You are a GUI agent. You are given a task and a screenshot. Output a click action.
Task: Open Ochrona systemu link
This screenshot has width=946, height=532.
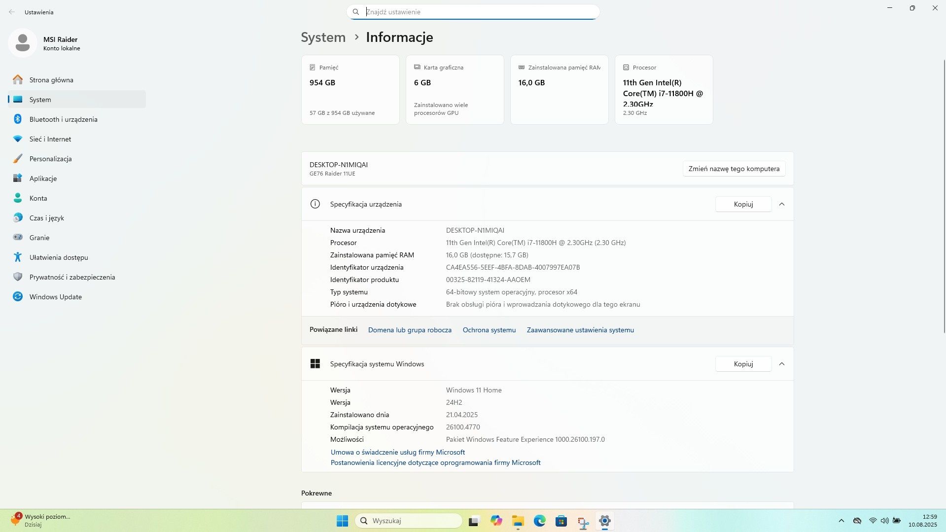point(489,330)
